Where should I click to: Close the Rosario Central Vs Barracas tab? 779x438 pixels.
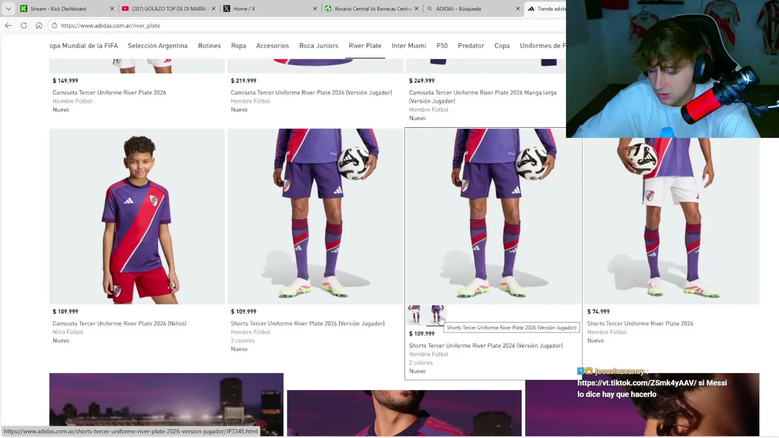(417, 9)
